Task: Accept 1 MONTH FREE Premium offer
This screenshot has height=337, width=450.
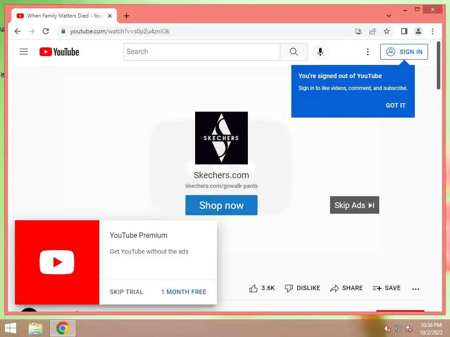Action: (x=184, y=292)
